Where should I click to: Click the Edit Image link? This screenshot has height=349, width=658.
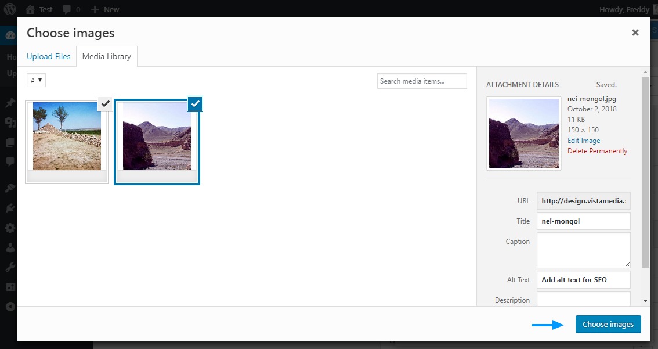click(x=584, y=141)
